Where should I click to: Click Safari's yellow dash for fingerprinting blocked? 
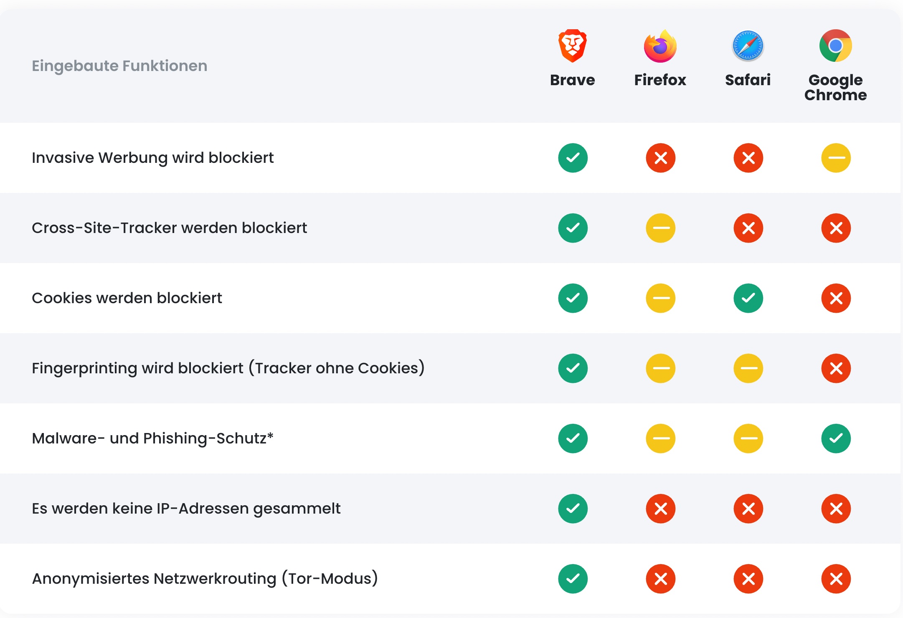pyautogui.click(x=748, y=368)
